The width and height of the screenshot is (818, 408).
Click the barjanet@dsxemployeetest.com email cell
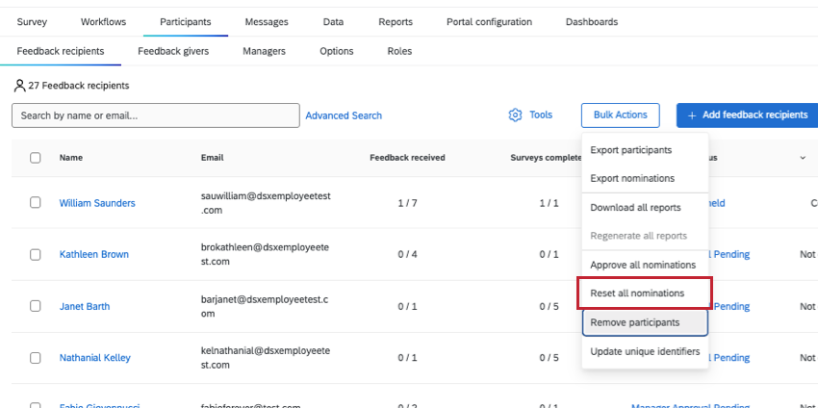[x=265, y=307]
